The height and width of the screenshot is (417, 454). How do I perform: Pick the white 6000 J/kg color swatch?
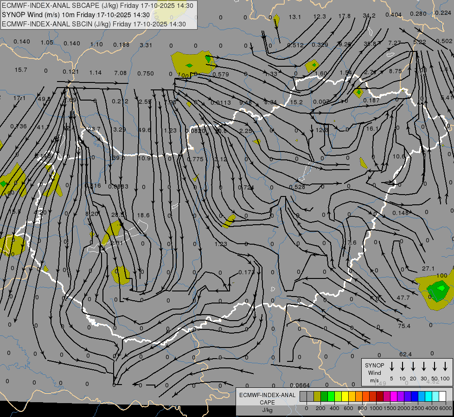coord(442,396)
